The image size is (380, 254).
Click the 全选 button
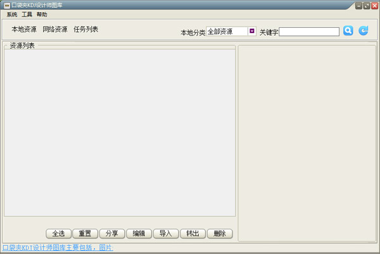58,234
